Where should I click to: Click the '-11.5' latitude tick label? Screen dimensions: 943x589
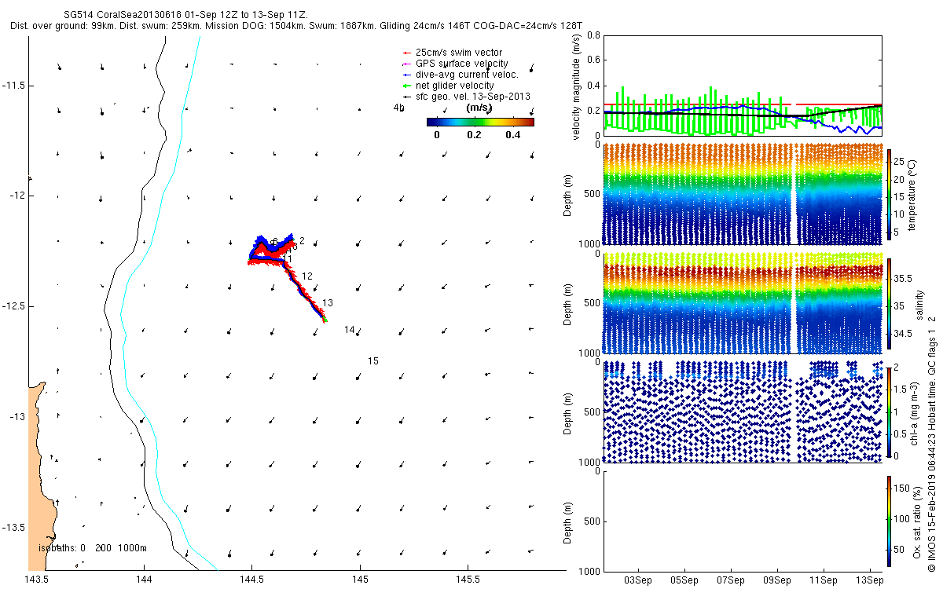click(14, 85)
